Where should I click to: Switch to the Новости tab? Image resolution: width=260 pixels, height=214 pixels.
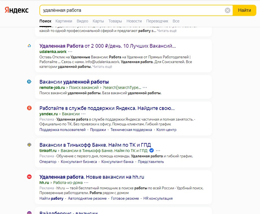[x=134, y=21]
